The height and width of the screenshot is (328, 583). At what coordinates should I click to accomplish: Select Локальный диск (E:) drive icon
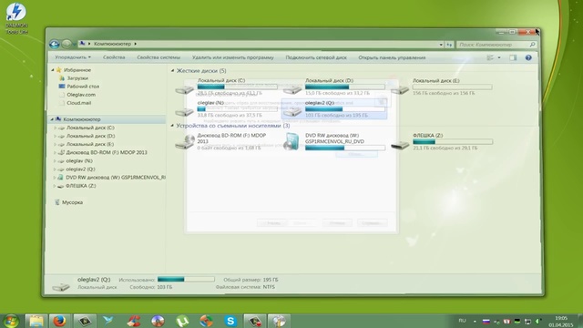tap(400, 89)
